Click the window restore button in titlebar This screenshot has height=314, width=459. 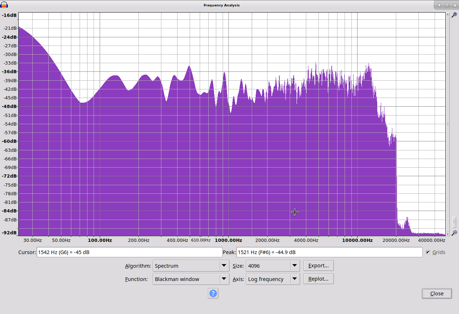pos(447,5)
